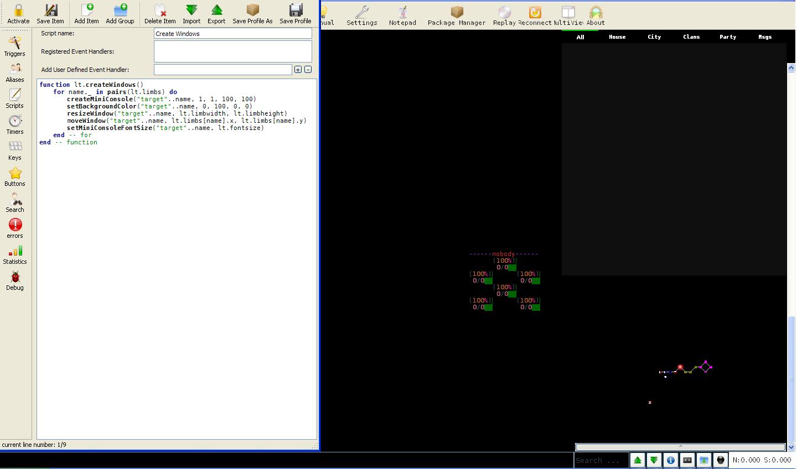Viewport: 797px width, 469px height.
Task: Click the Export toolbar icon
Action: [216, 13]
